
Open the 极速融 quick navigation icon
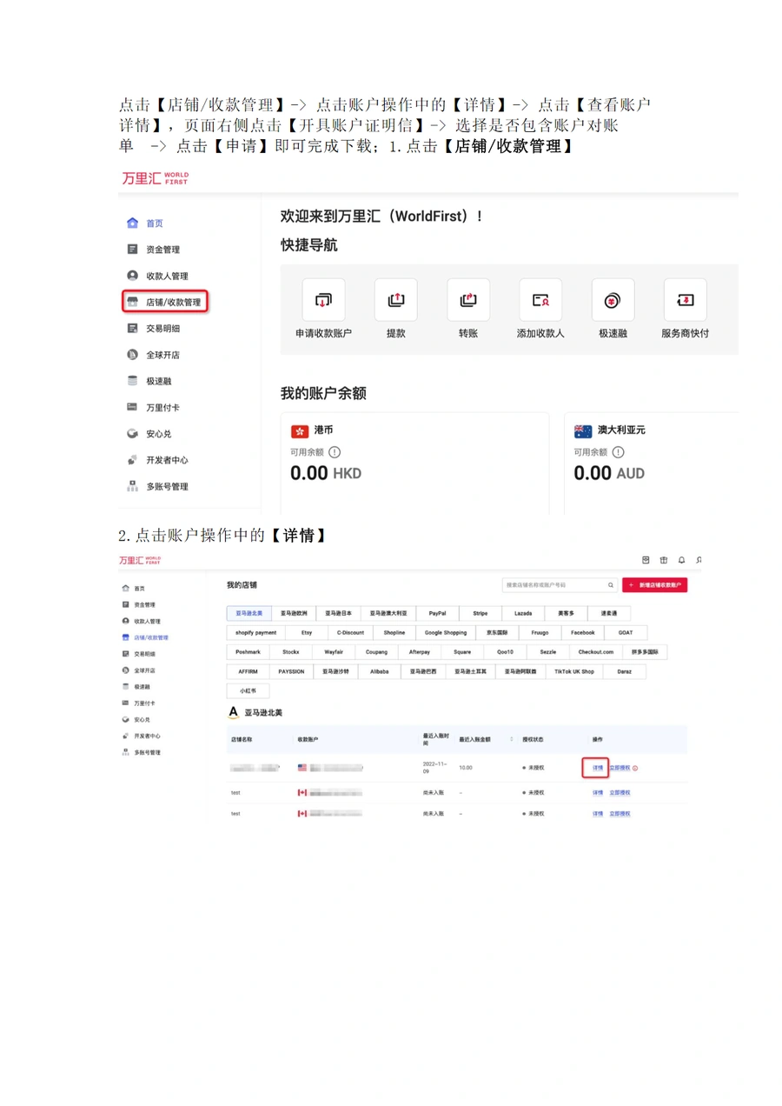(613, 300)
